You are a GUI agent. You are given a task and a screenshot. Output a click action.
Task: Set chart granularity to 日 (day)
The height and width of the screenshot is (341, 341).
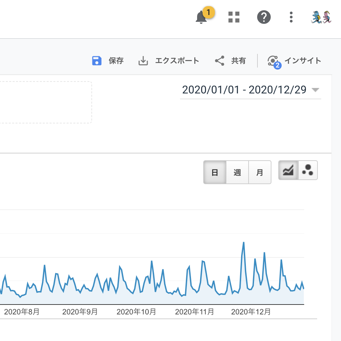click(215, 173)
